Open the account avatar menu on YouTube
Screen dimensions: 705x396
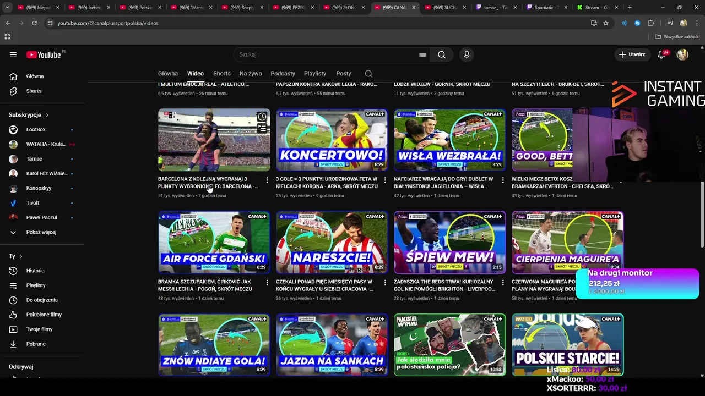point(682,54)
